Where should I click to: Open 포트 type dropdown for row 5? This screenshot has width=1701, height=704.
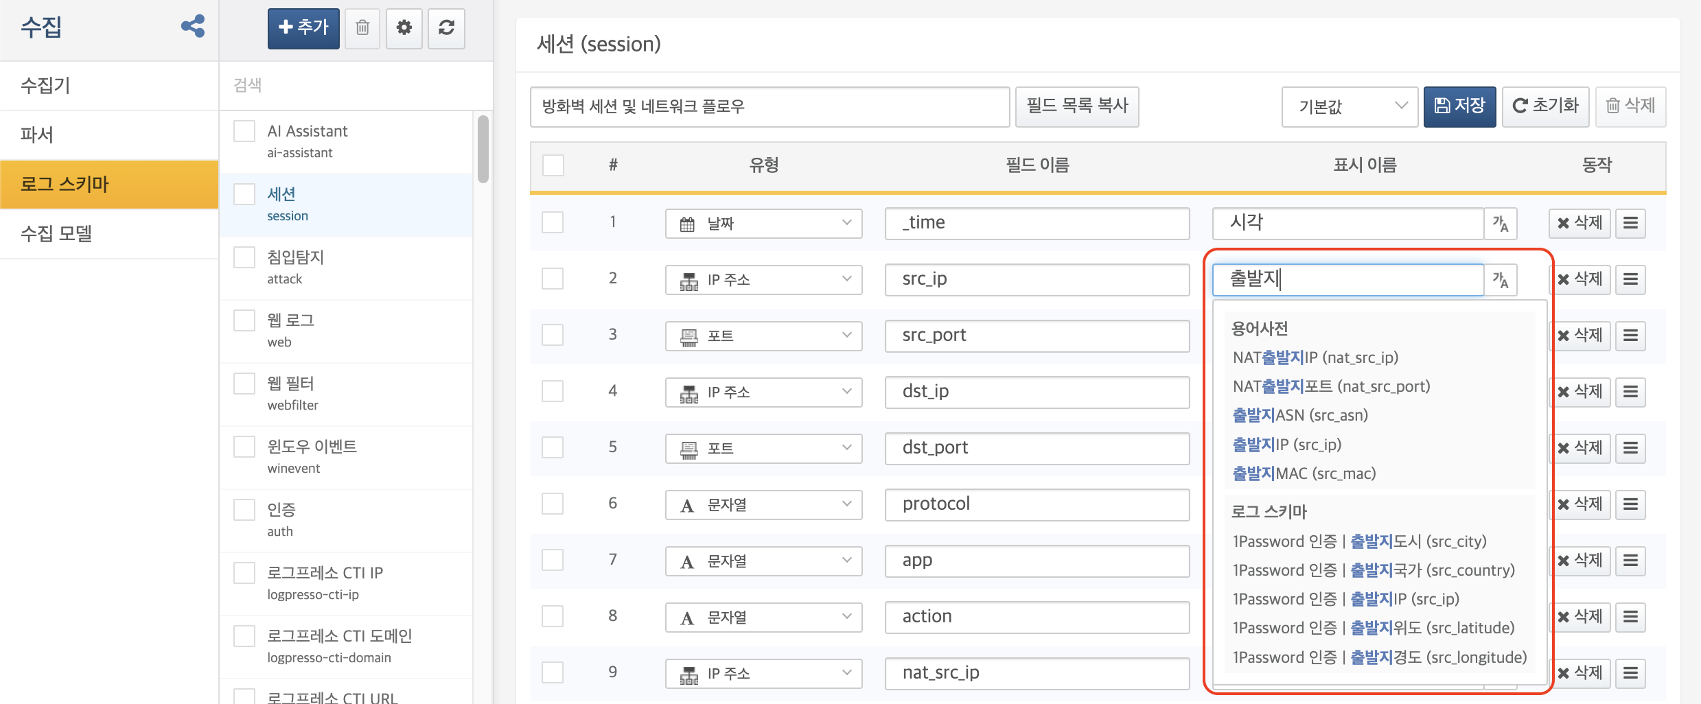pos(763,449)
